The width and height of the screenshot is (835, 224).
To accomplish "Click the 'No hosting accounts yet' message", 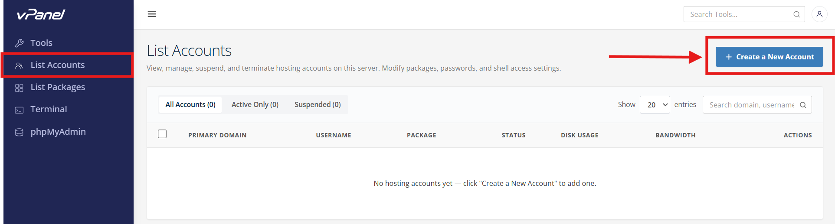I will [x=485, y=183].
